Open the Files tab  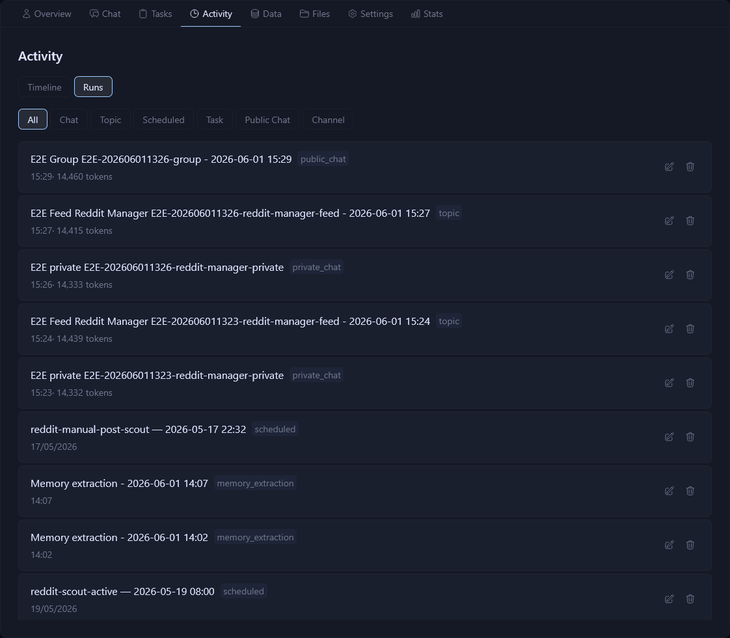[315, 14]
